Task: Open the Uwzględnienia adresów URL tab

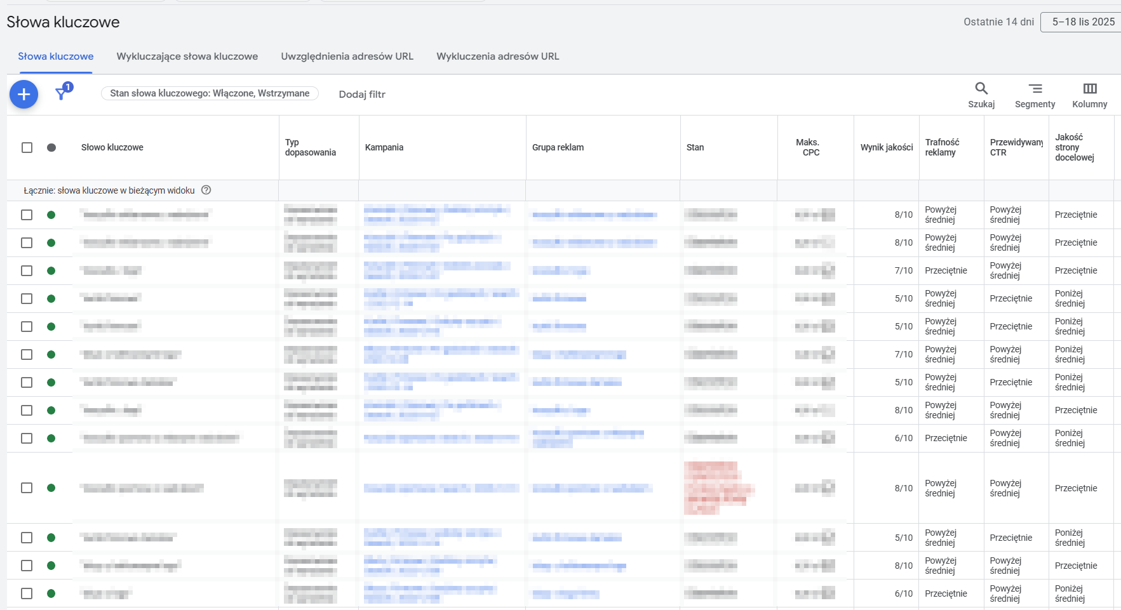Action: (346, 56)
